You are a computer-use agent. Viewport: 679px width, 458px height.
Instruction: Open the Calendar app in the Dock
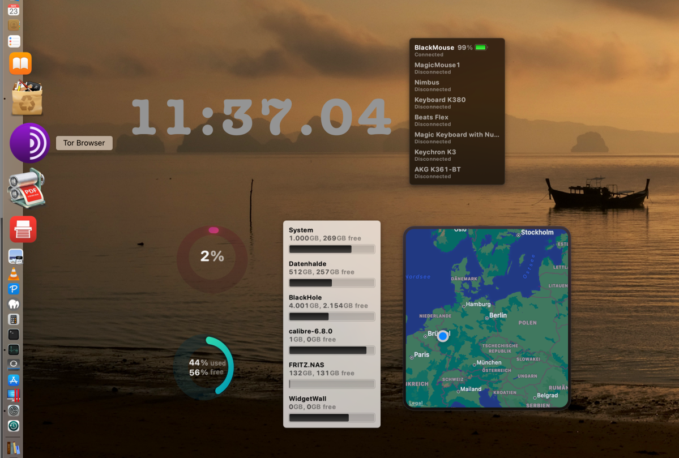click(14, 10)
